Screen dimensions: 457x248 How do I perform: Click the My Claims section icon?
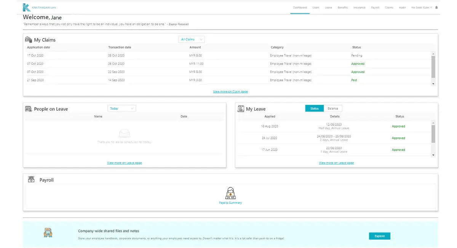(x=29, y=40)
